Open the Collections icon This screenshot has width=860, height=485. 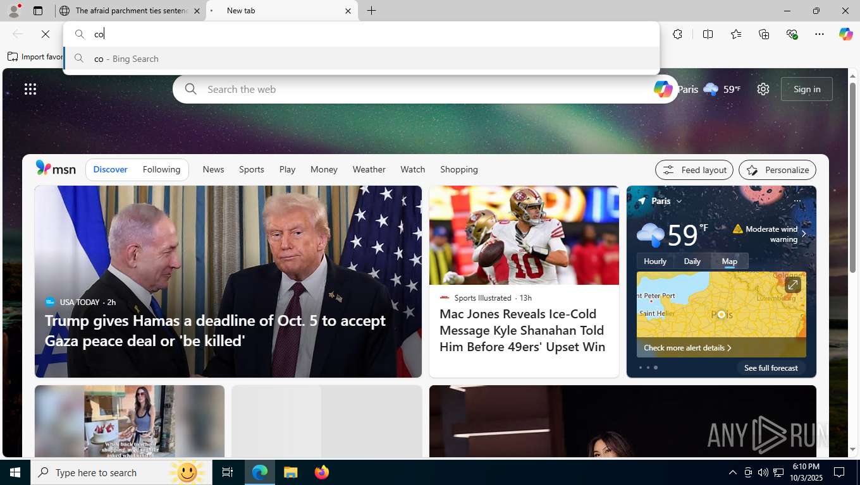pyautogui.click(x=764, y=34)
